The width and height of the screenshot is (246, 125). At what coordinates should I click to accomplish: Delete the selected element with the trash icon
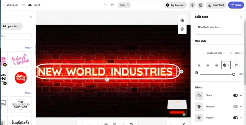182,29
